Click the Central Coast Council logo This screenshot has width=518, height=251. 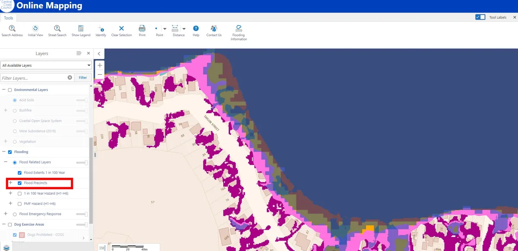click(x=7, y=5)
